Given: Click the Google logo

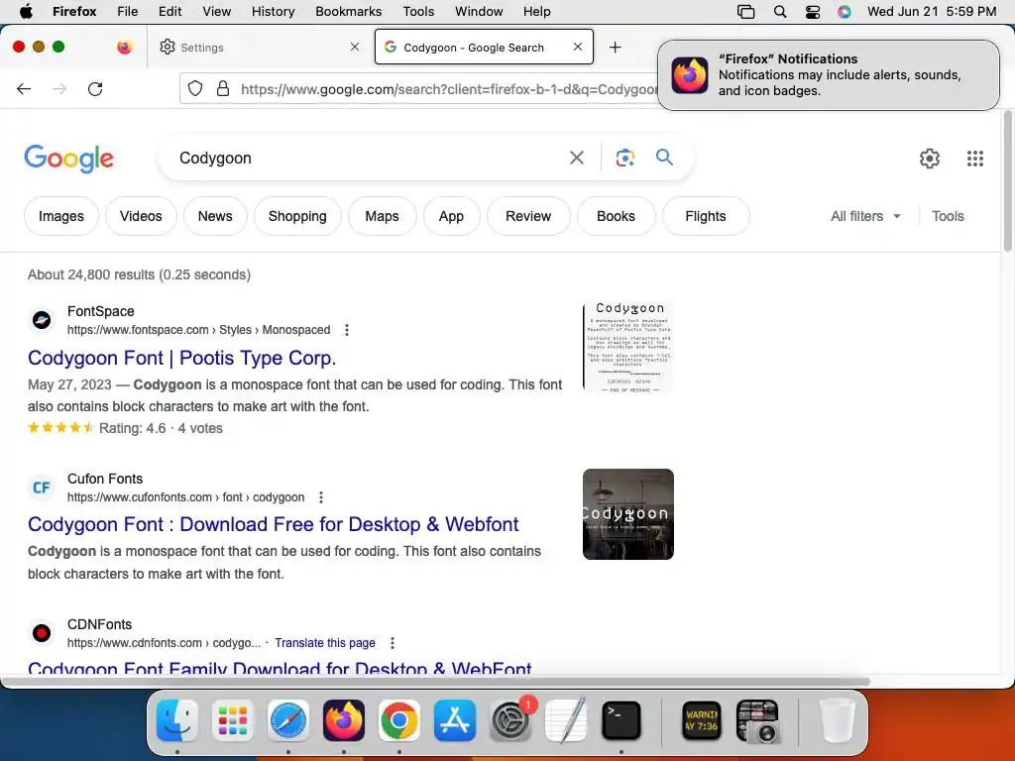Looking at the screenshot, I should click(68, 159).
